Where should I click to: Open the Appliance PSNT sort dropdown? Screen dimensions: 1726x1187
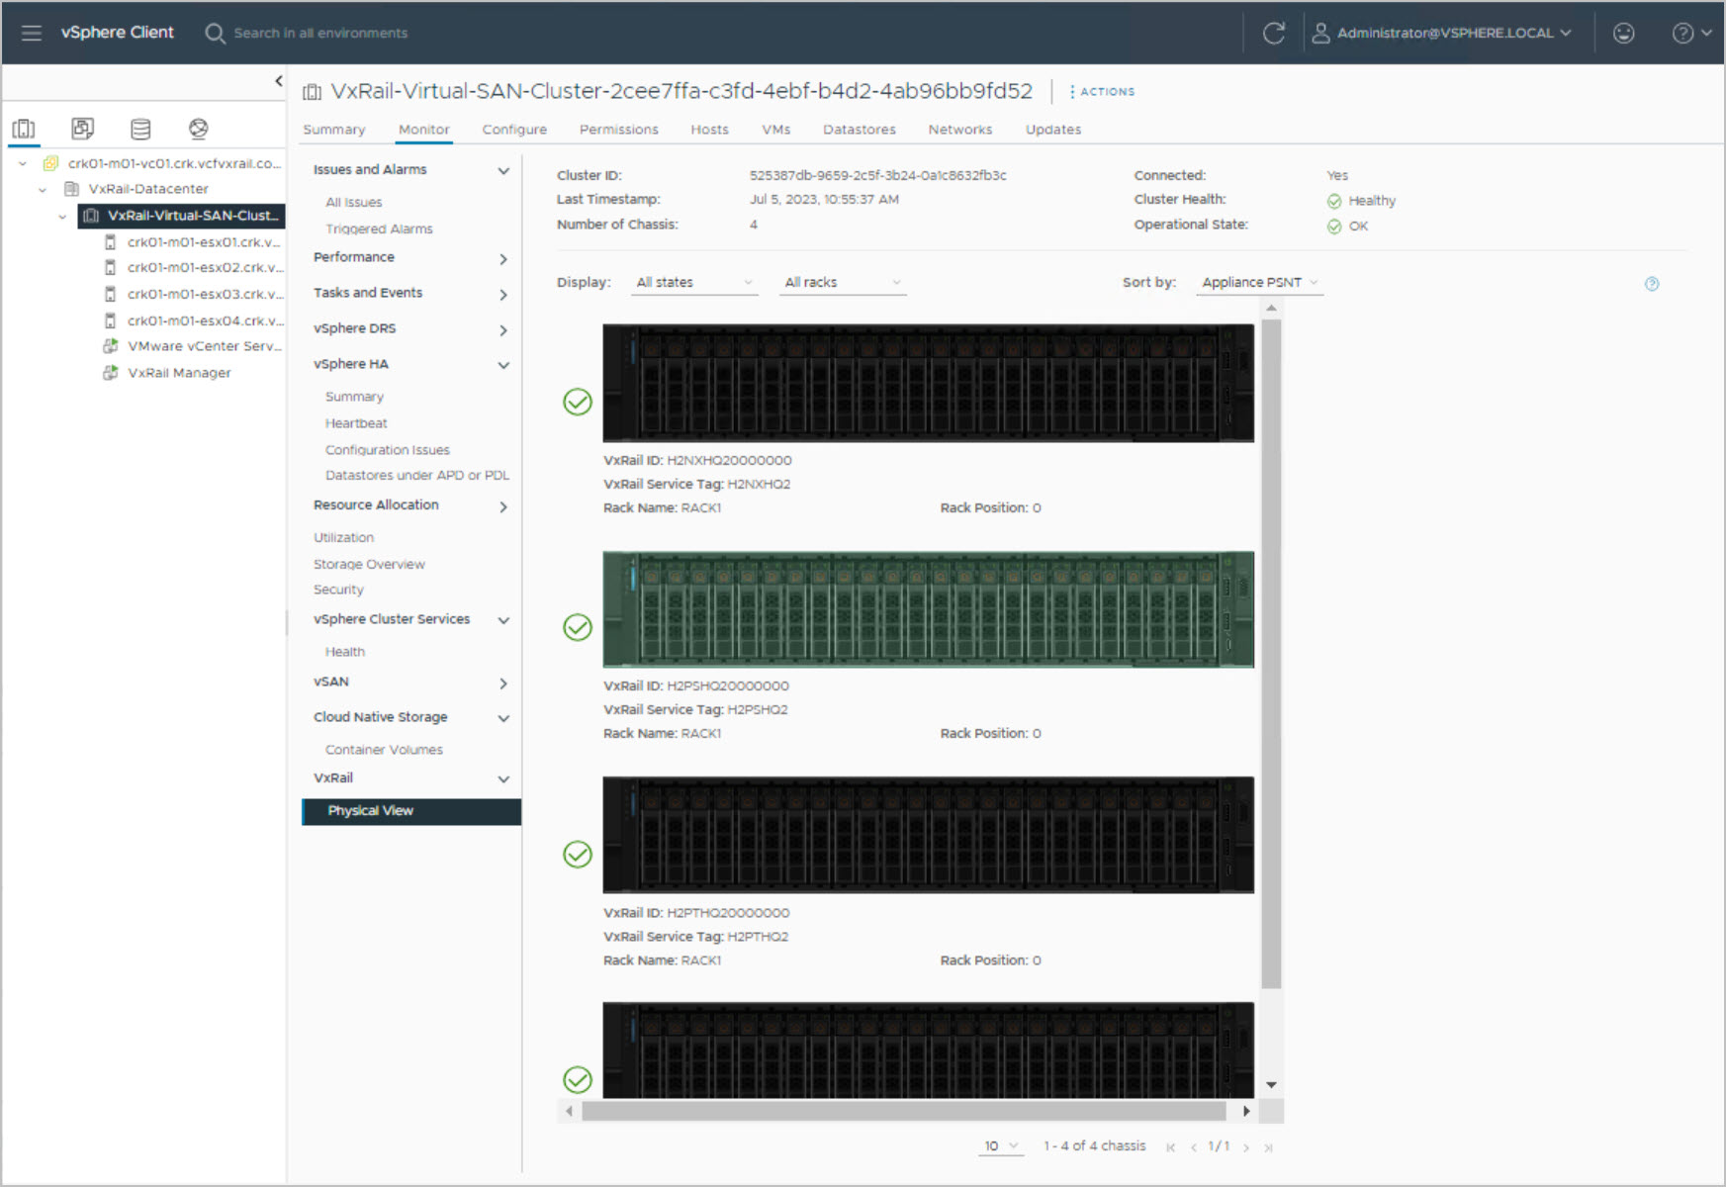click(1259, 283)
